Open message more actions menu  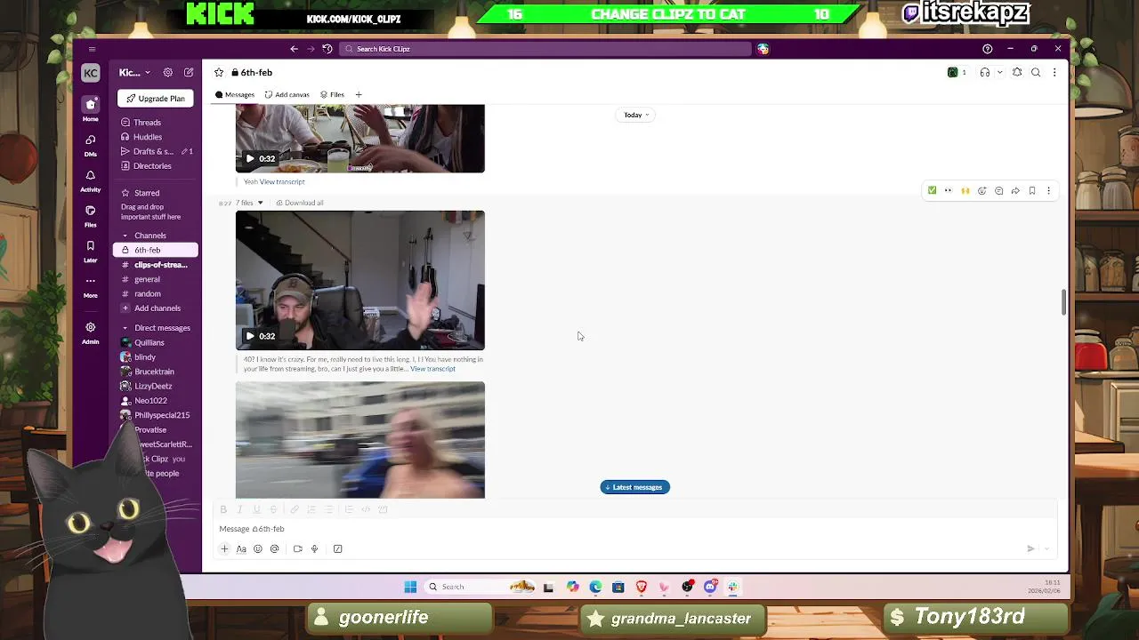coord(1048,190)
